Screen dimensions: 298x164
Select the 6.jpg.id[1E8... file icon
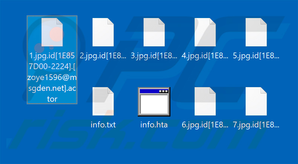coord(205,101)
